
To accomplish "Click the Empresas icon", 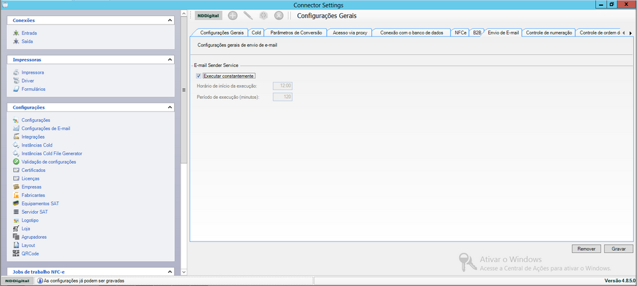I will (x=16, y=186).
